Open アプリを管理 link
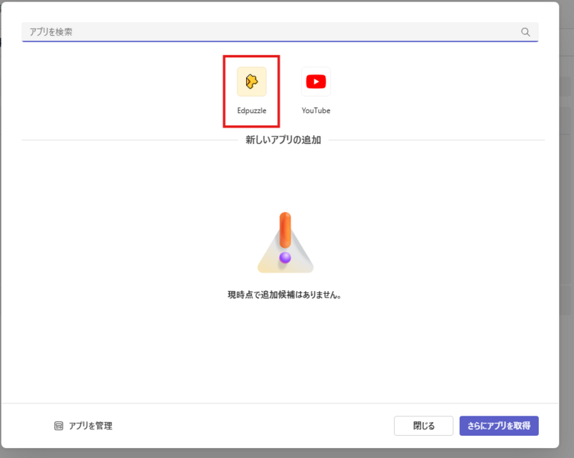574x458 pixels. pyautogui.click(x=83, y=426)
